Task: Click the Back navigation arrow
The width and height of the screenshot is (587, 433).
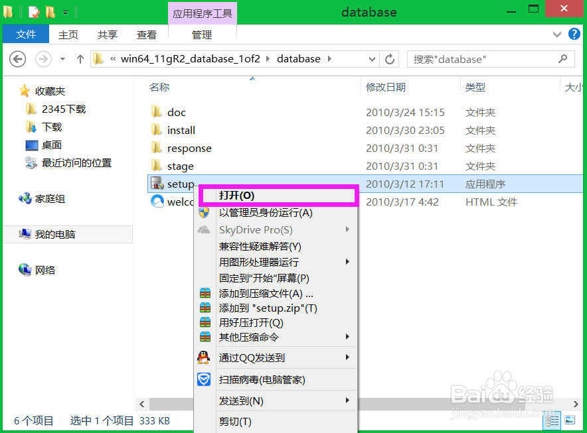Action: [x=17, y=59]
